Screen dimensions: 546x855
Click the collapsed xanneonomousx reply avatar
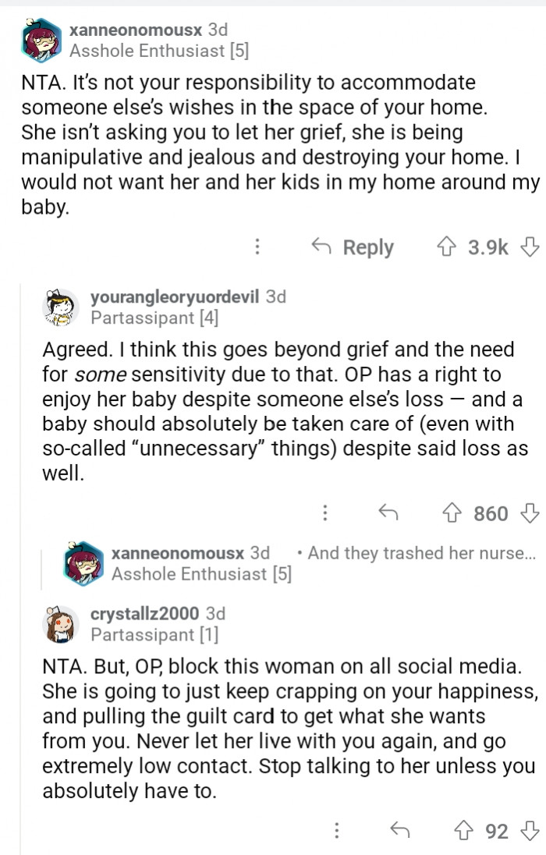(84, 562)
